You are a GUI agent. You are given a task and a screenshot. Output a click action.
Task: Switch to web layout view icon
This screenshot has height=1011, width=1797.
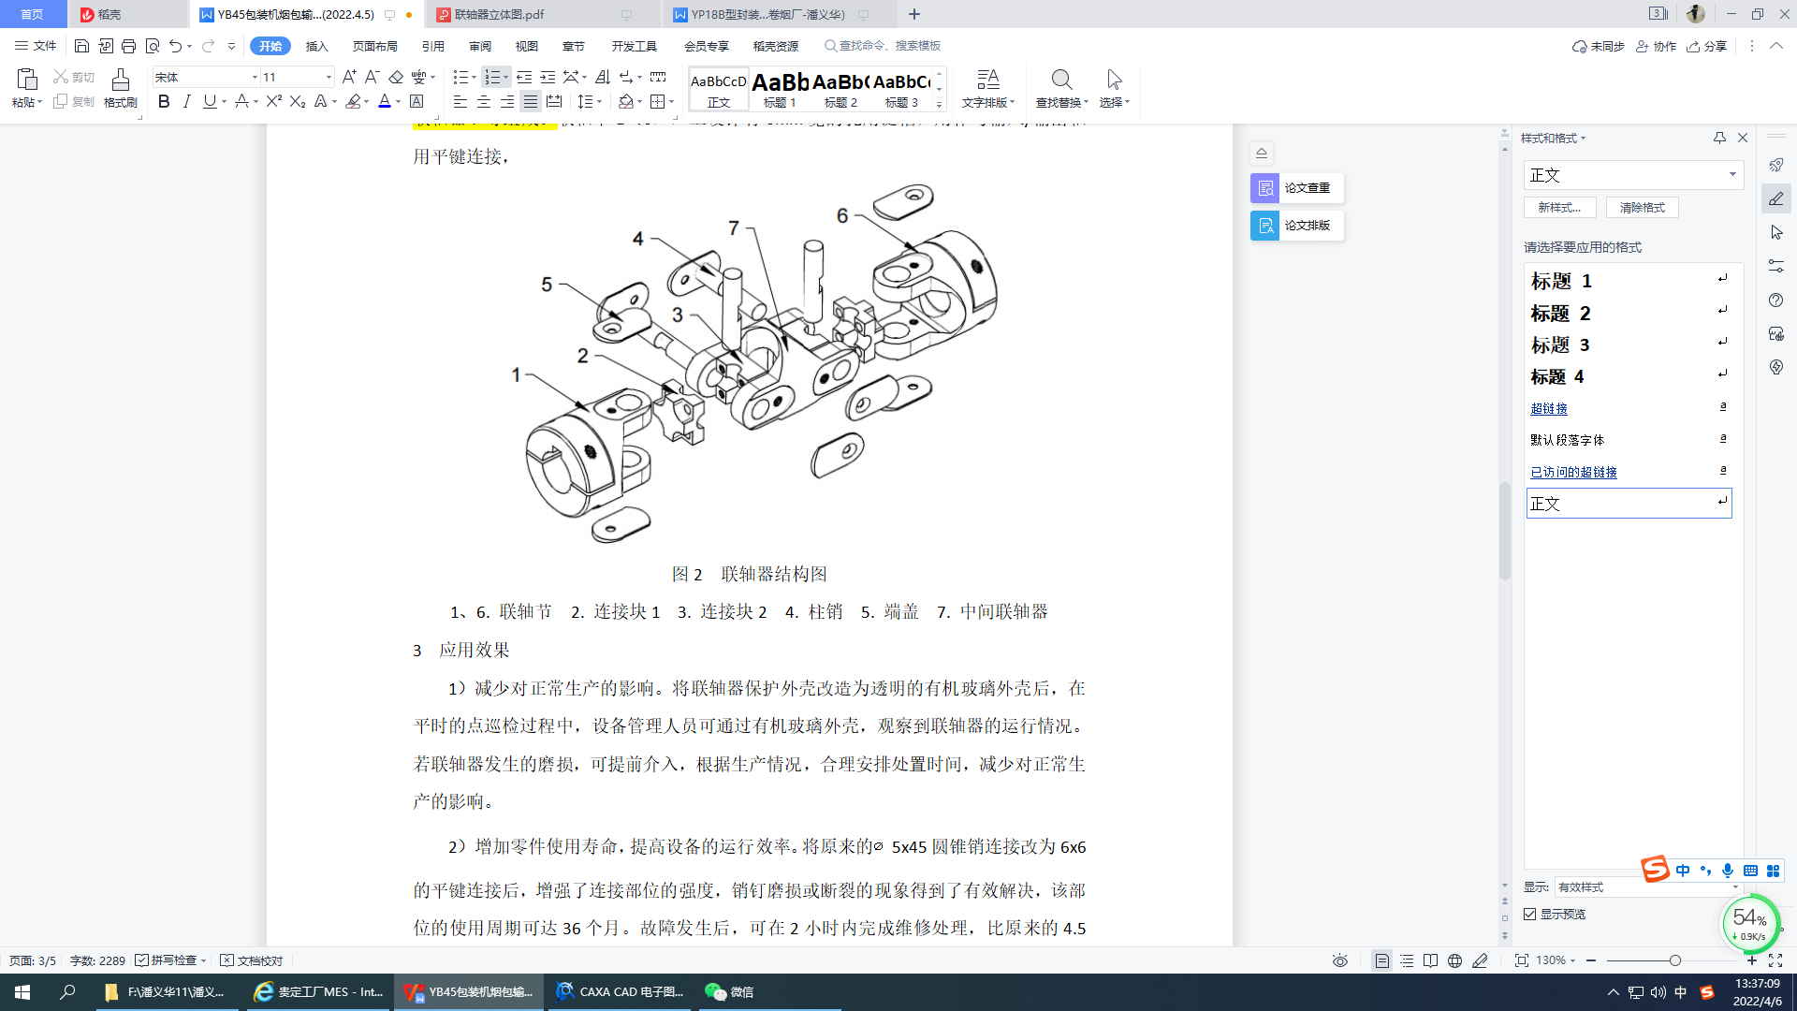click(1454, 960)
